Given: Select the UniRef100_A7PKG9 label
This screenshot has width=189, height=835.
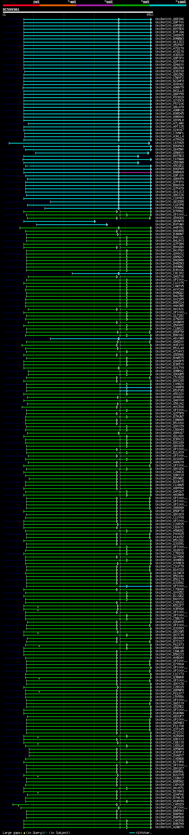Looking at the screenshot, I should [x=170, y=140].
